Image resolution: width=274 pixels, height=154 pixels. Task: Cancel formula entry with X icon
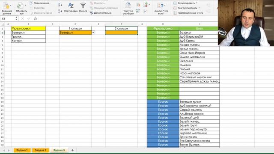22,18
